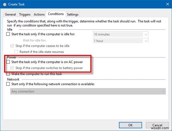Image resolution: width=172 pixels, height=131 pixels.
Task: Expand the 1 hour wait for idle dropdown
Action: pos(121,41)
